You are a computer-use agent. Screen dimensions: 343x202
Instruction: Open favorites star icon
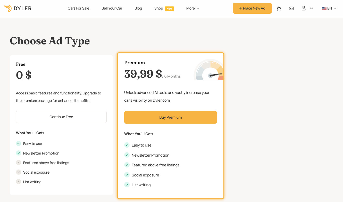point(279,9)
